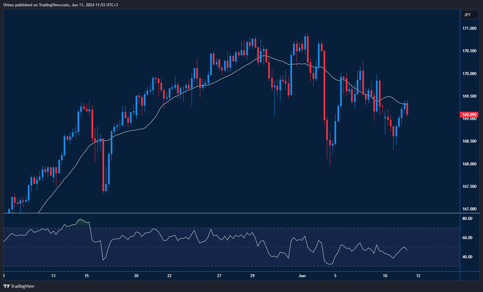This screenshot has height=292, width=483.
Task: Select the Jun label on the time axis
Action: (x=302, y=275)
